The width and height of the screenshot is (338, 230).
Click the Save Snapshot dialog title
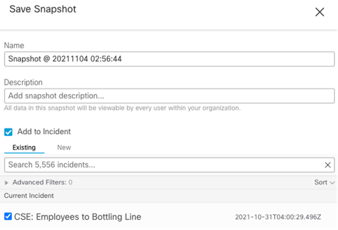[43, 9]
